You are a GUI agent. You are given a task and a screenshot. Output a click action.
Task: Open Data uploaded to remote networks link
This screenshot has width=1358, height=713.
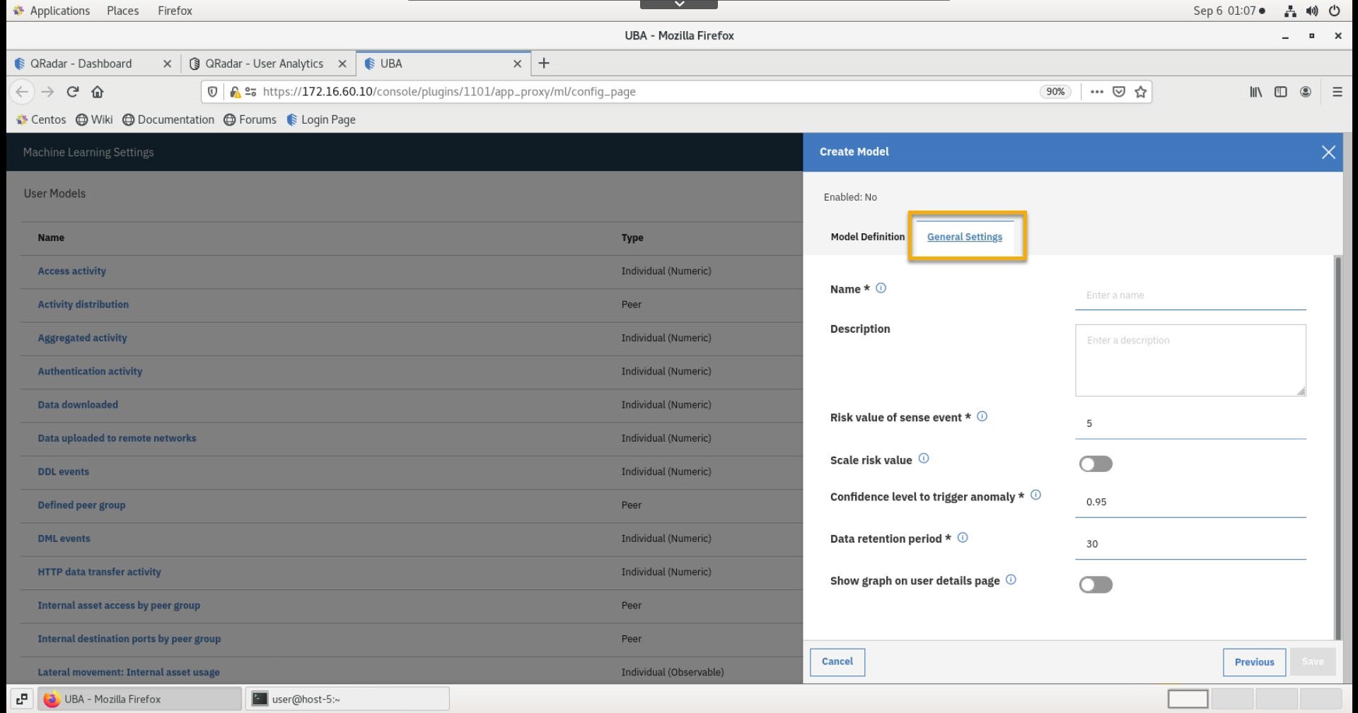pyautogui.click(x=117, y=438)
